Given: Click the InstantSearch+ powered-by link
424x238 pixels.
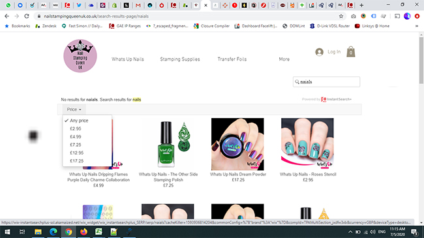Looking at the screenshot, I should point(327,99).
